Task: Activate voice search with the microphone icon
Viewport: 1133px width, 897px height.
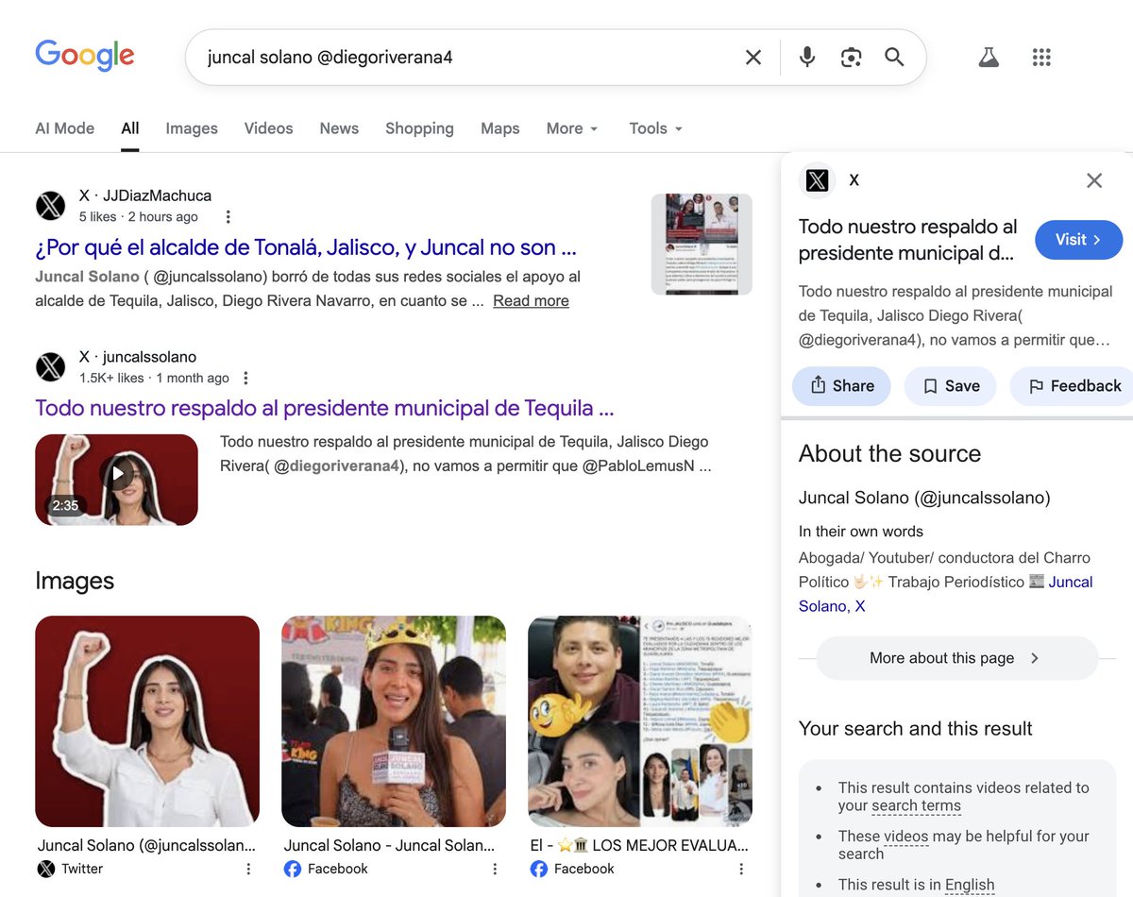Action: tap(807, 57)
